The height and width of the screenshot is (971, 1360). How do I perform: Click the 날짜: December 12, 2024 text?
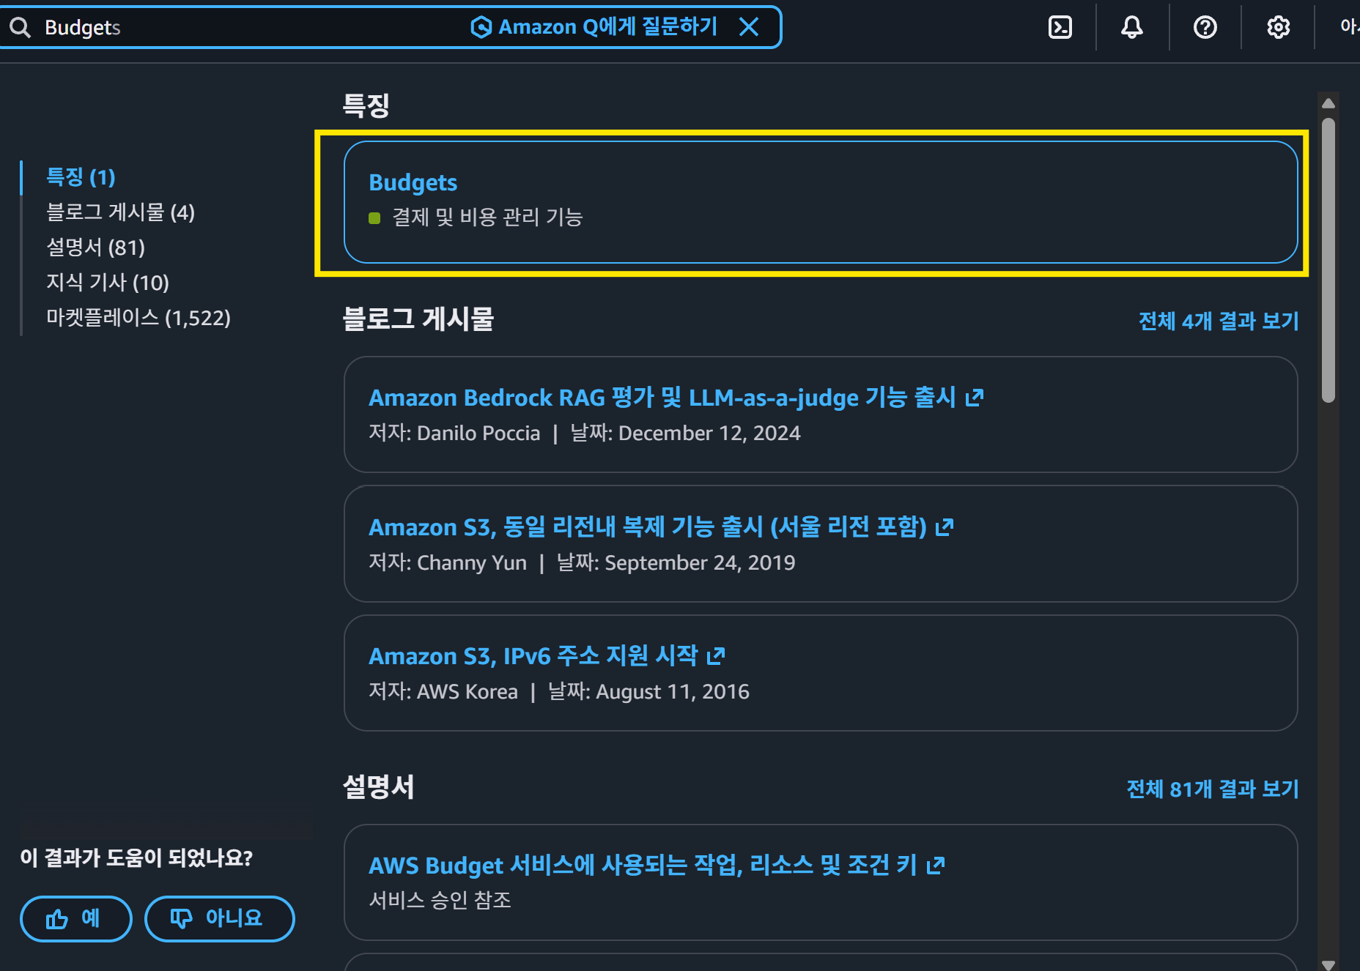[x=685, y=434]
